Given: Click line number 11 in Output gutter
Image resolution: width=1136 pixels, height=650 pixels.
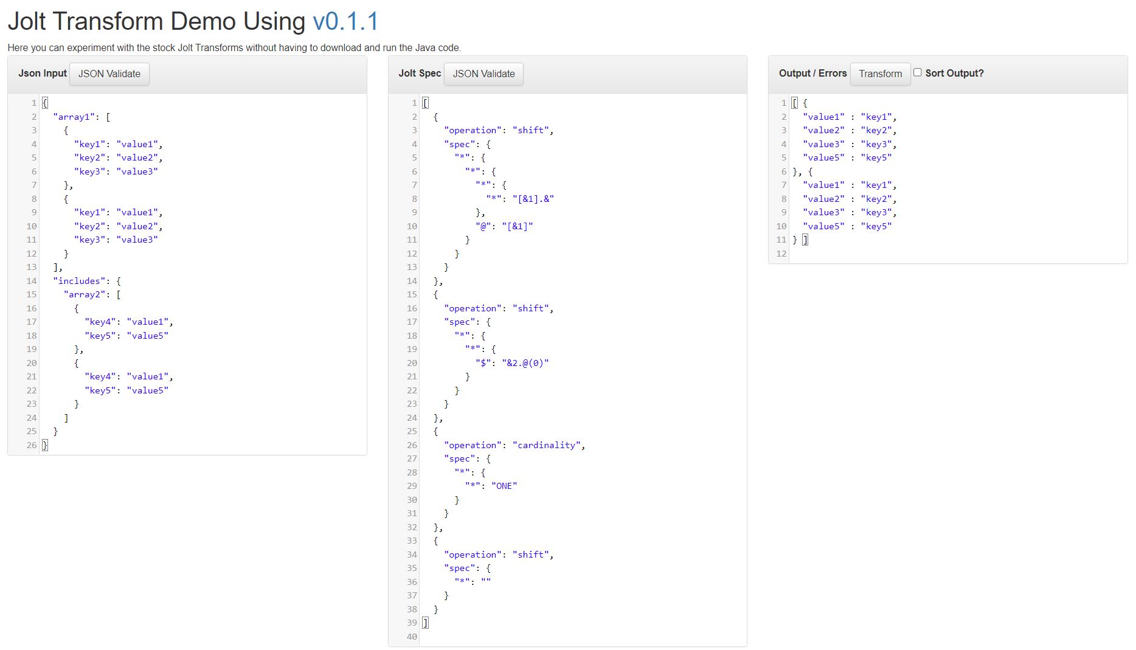Looking at the screenshot, I should click(781, 240).
